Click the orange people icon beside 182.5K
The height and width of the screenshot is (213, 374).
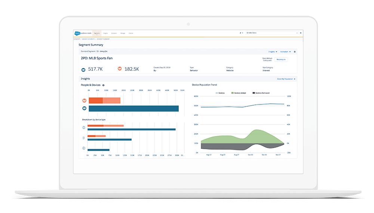pos(120,69)
